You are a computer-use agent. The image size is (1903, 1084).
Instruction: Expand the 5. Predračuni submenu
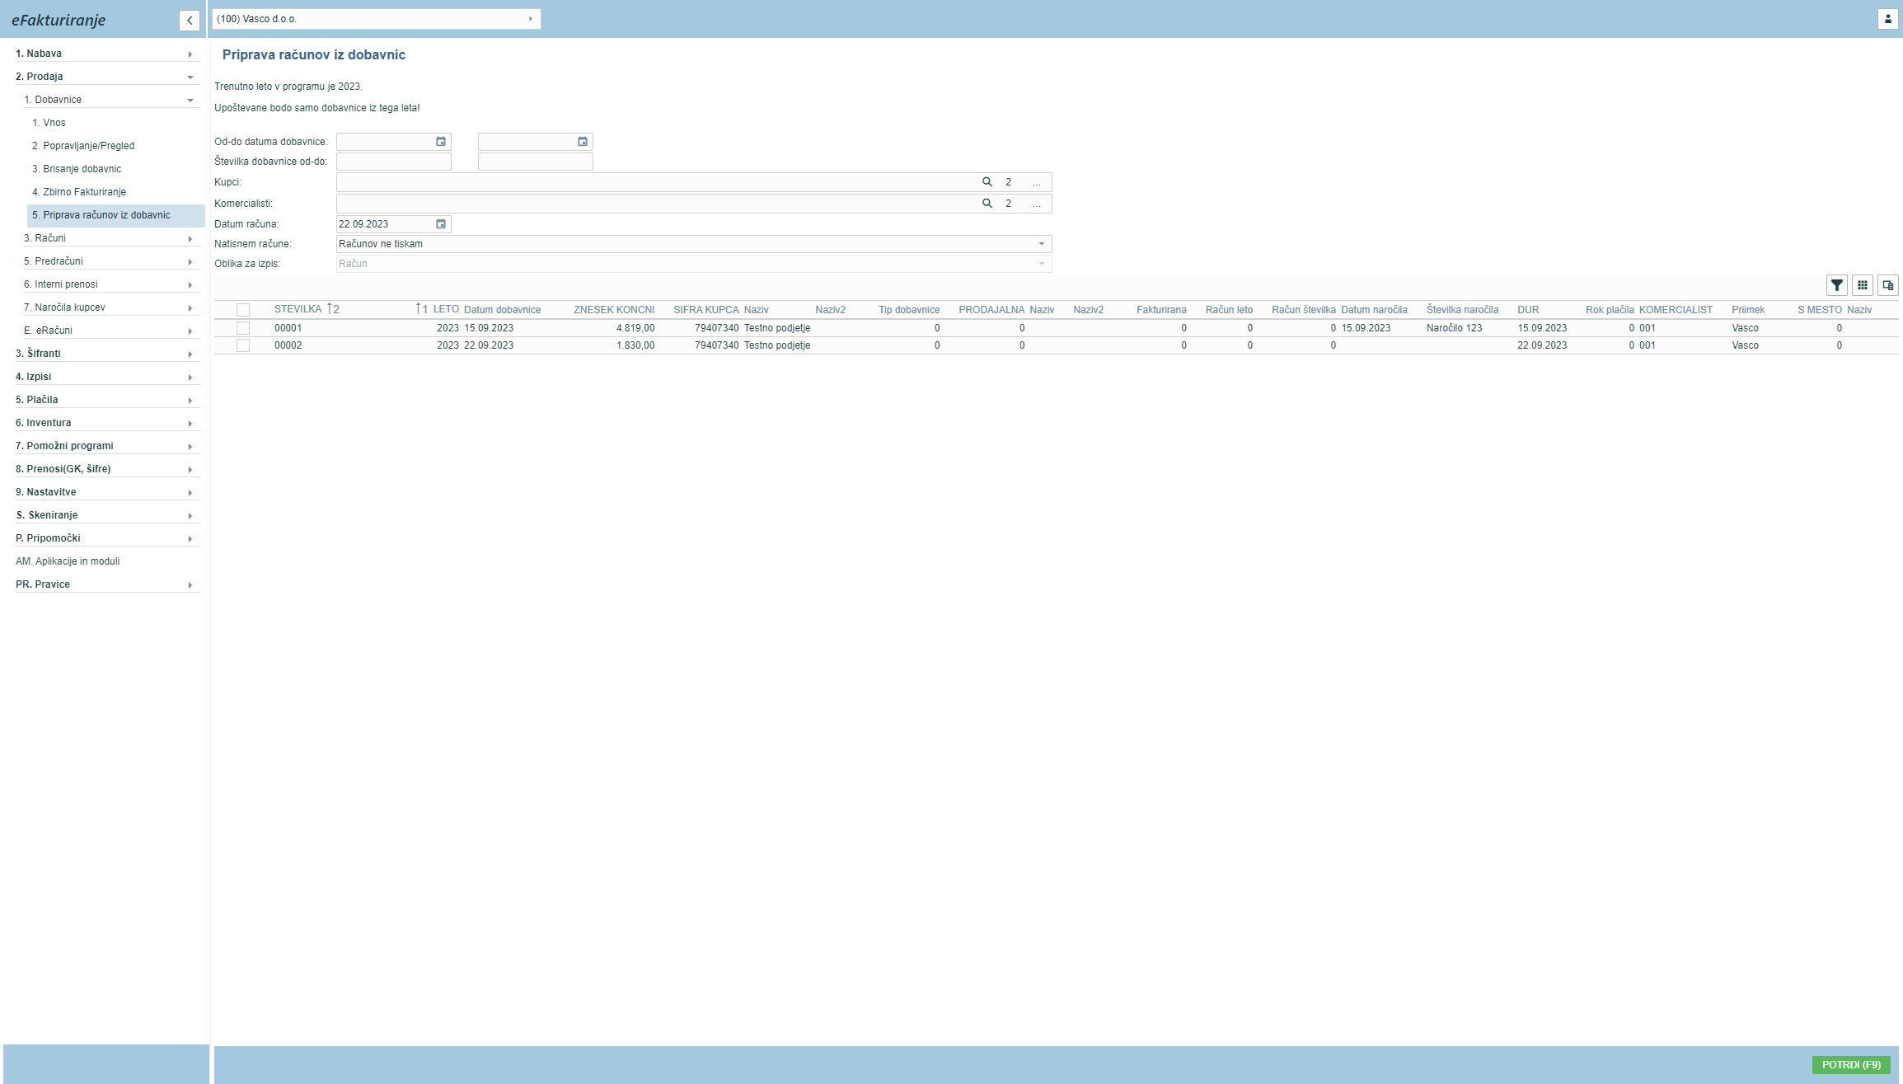pos(111,261)
